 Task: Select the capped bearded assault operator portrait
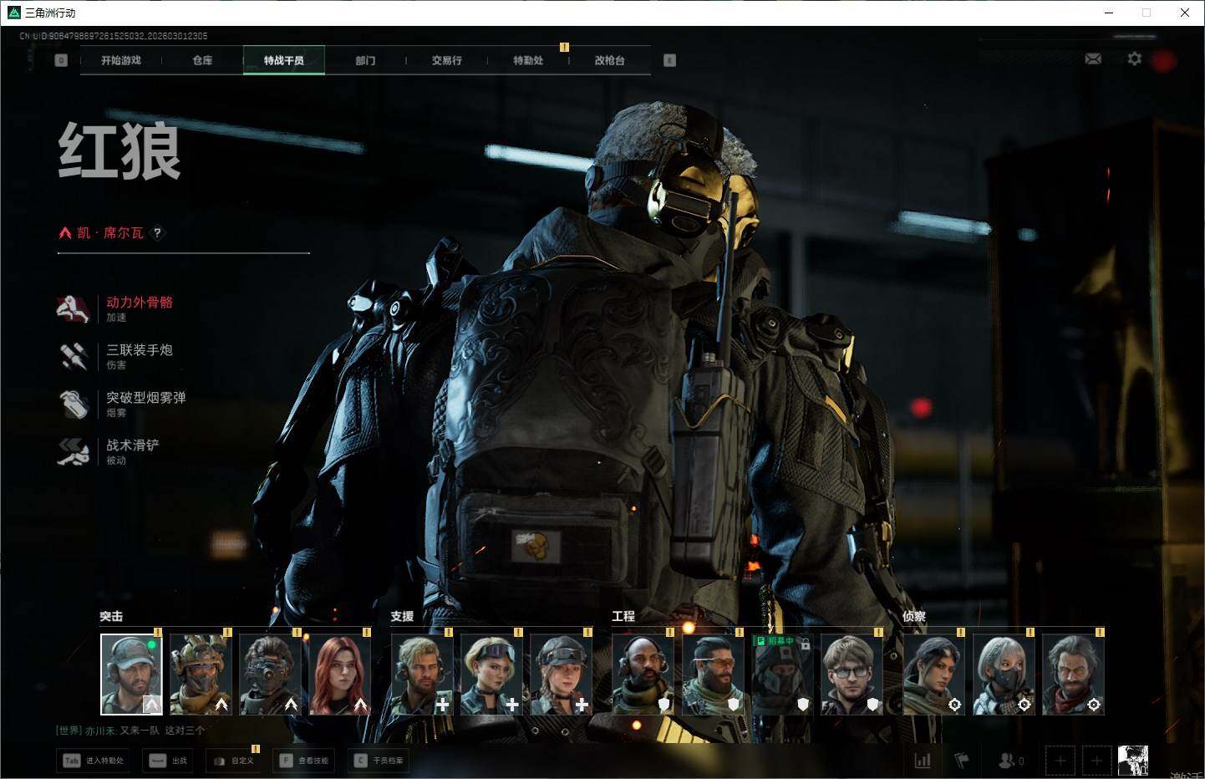click(131, 675)
